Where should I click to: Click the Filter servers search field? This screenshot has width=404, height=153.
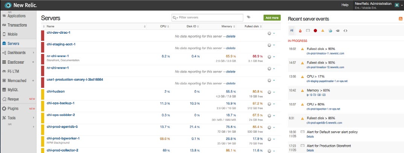pos(207,18)
